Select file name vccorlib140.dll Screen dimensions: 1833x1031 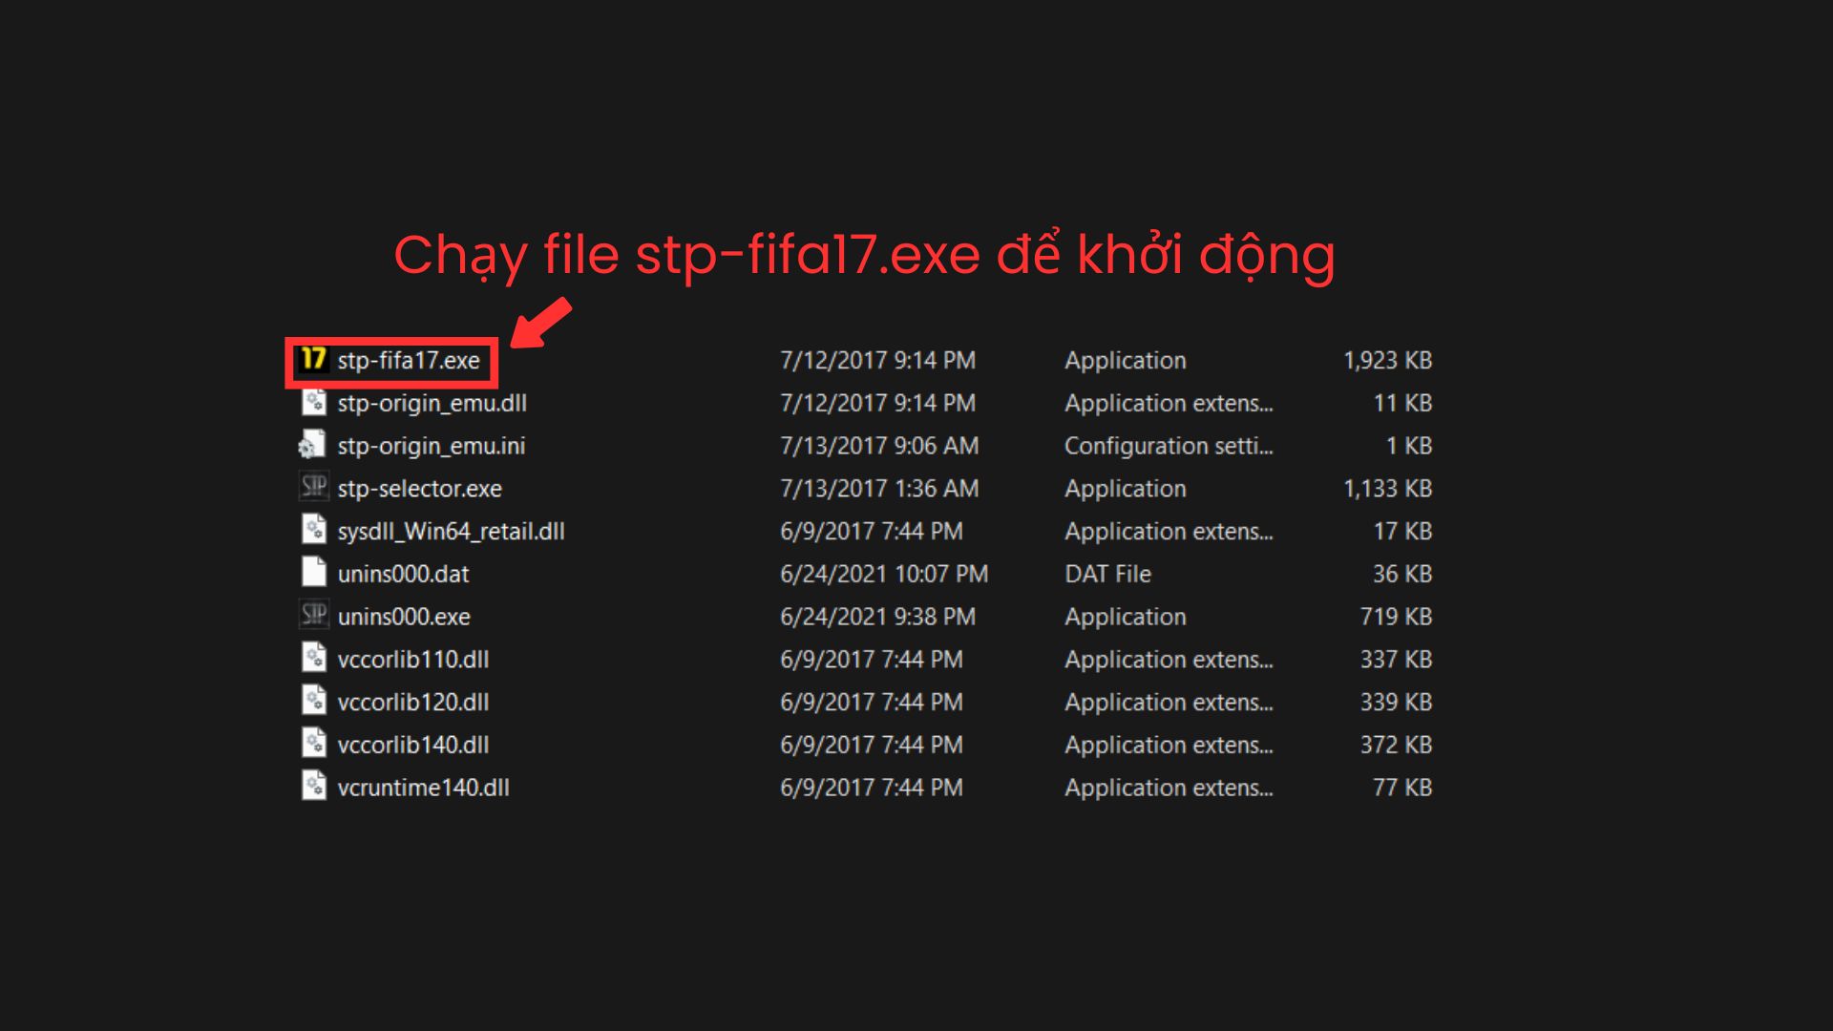tap(413, 745)
